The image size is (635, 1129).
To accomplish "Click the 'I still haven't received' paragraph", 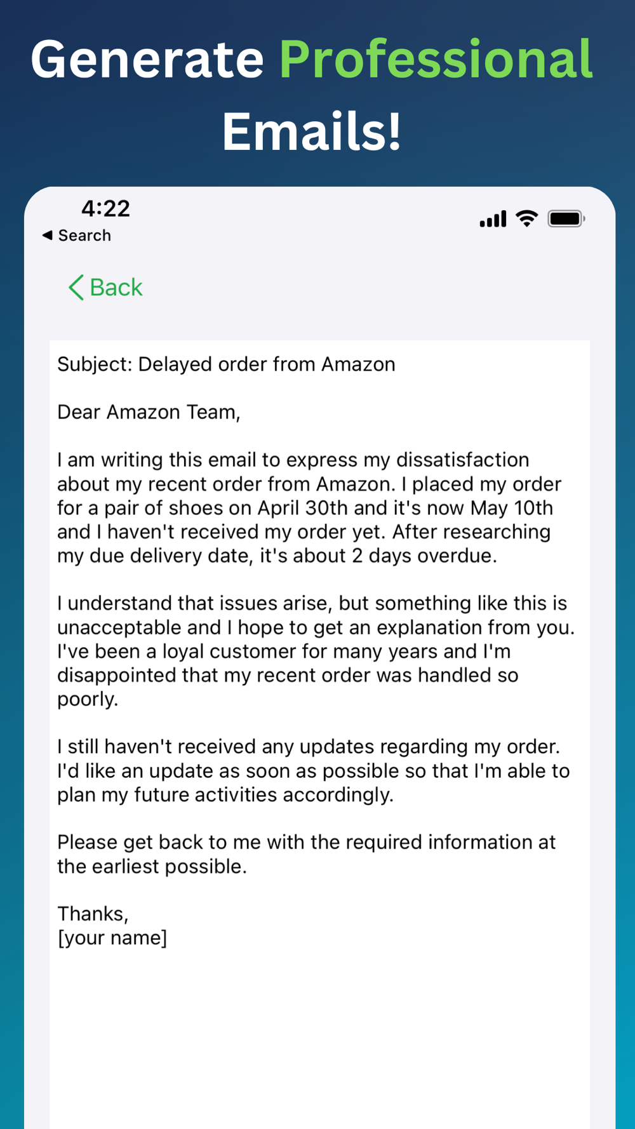I will tap(313, 770).
